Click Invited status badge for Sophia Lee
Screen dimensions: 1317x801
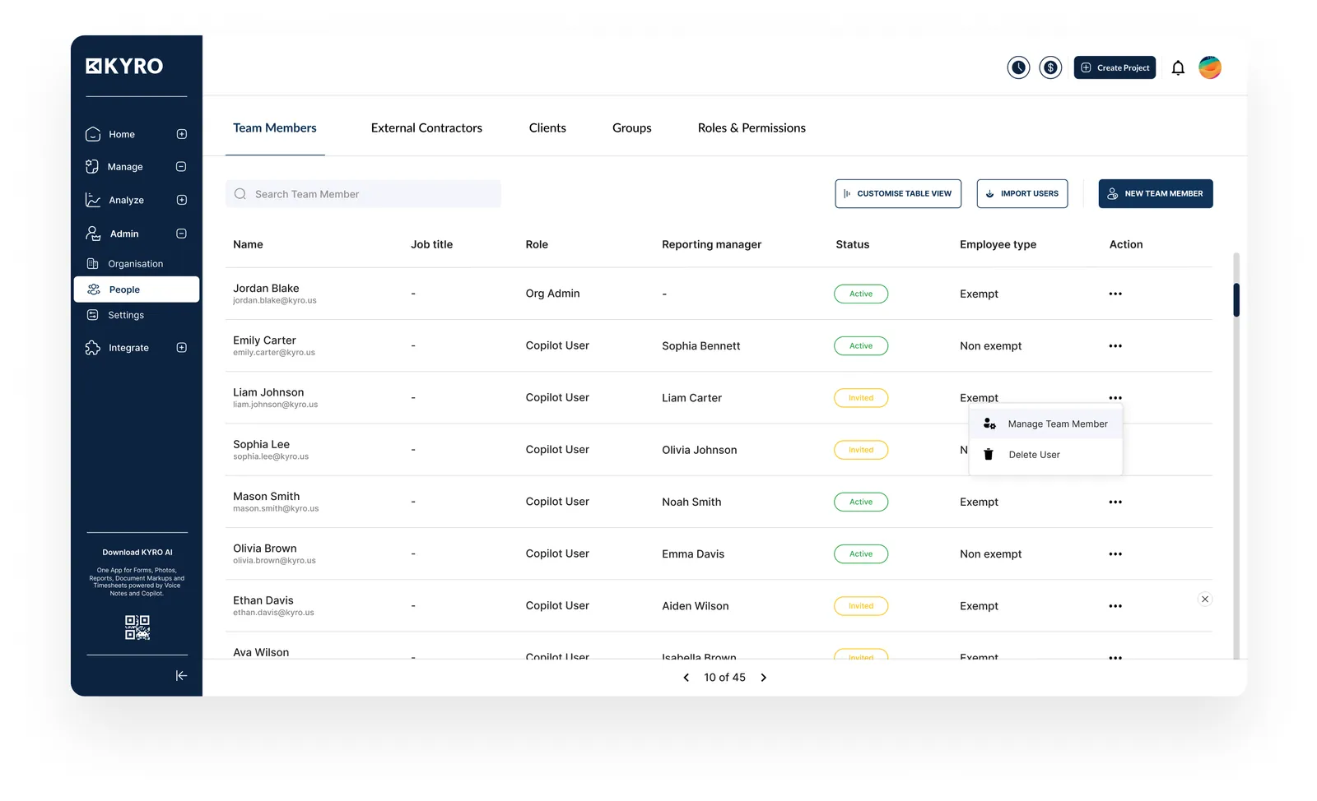[x=861, y=450]
